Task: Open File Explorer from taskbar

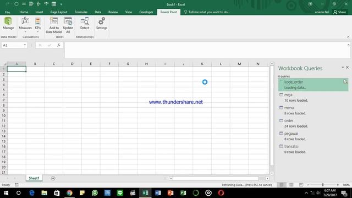Action: click(44, 193)
